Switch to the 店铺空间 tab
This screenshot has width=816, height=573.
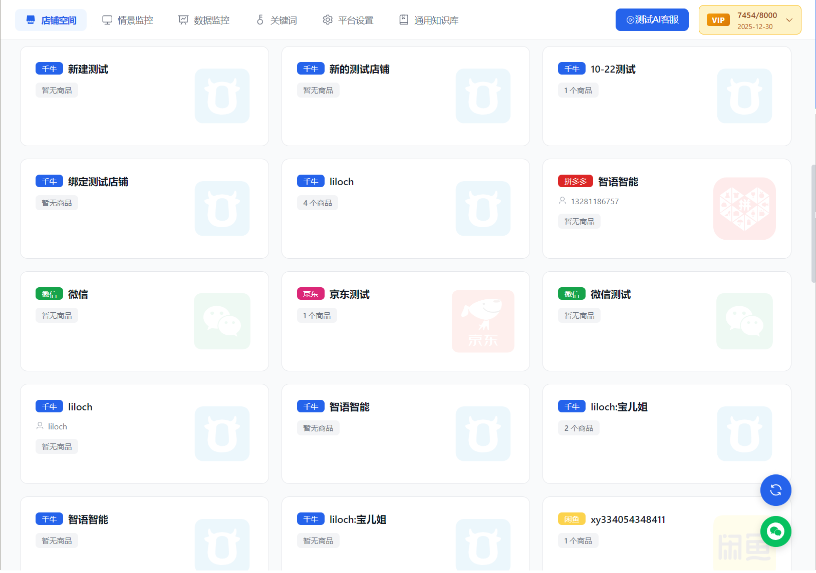click(x=51, y=20)
